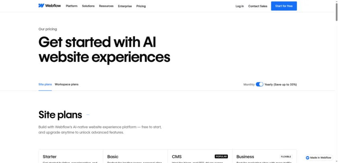The height and width of the screenshot is (163, 338).
Task: Open the Platform navigation dropdown
Action: 72,6
